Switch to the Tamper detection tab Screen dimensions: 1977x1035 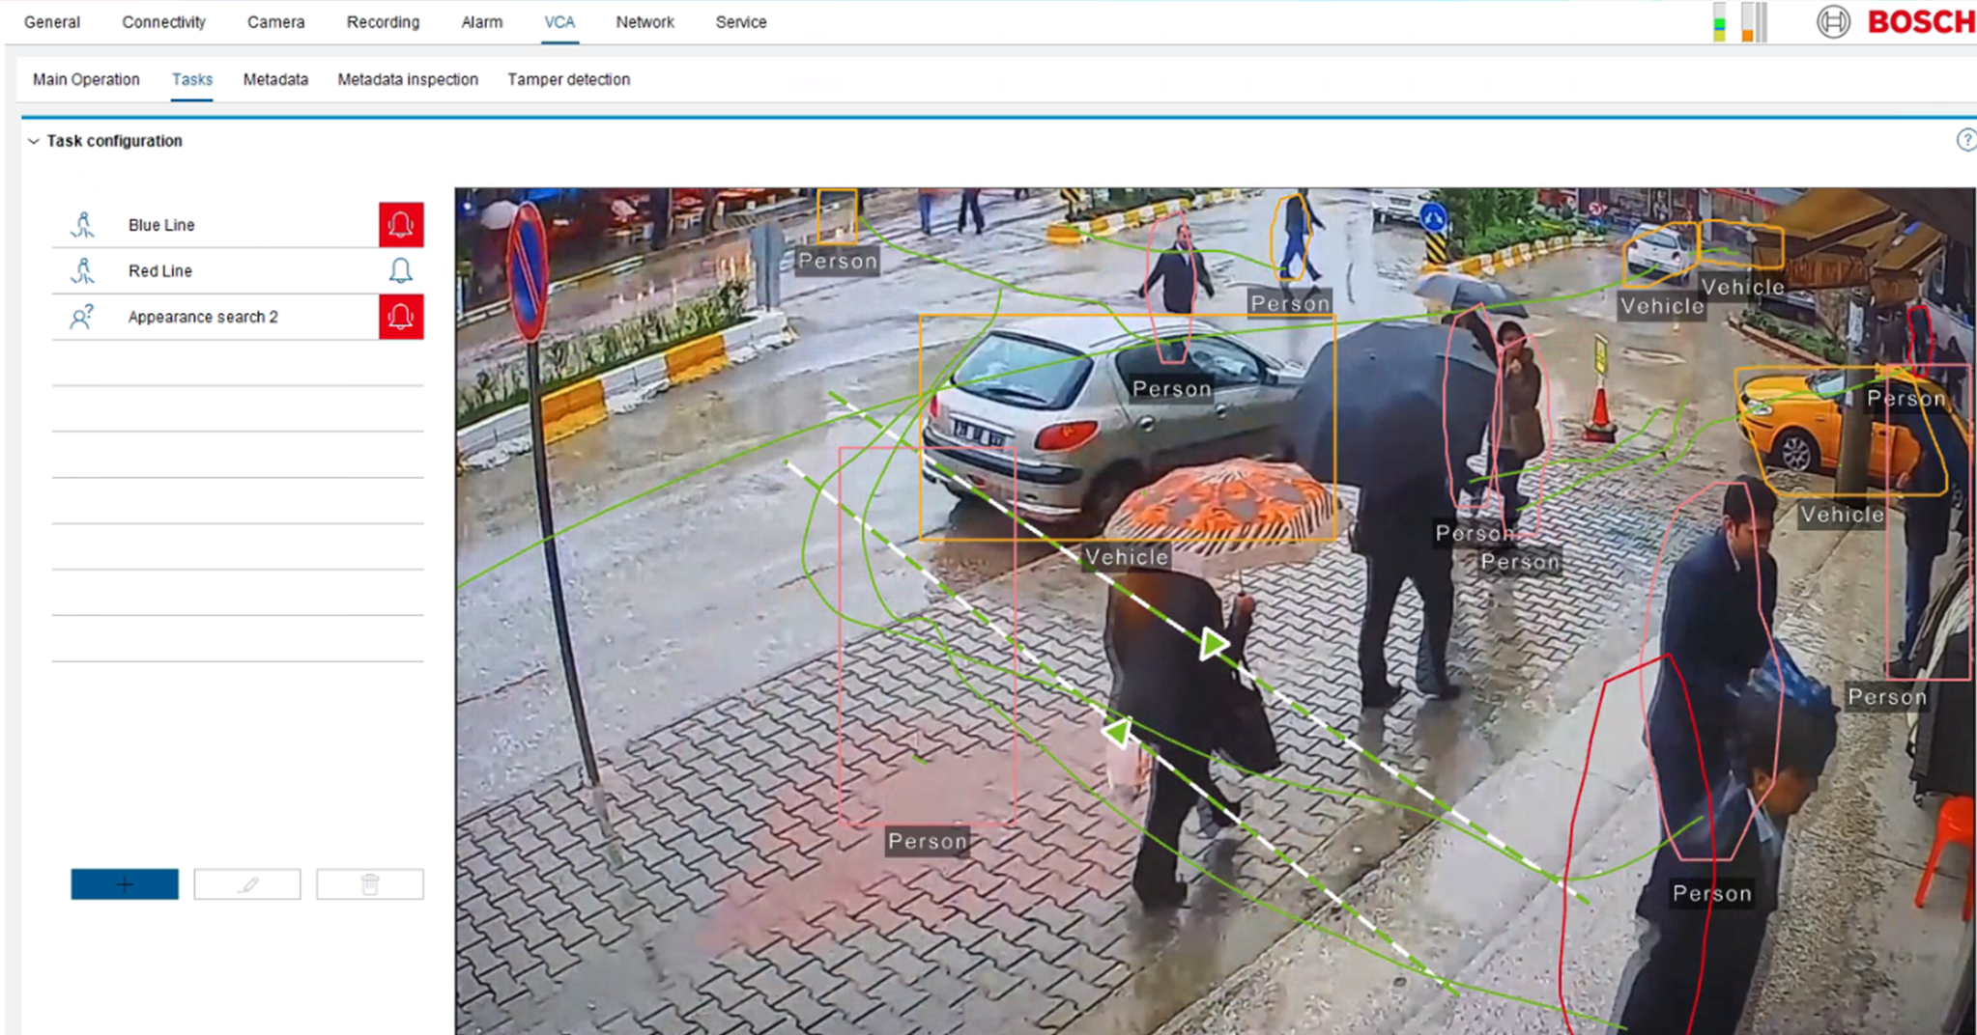[x=568, y=79]
